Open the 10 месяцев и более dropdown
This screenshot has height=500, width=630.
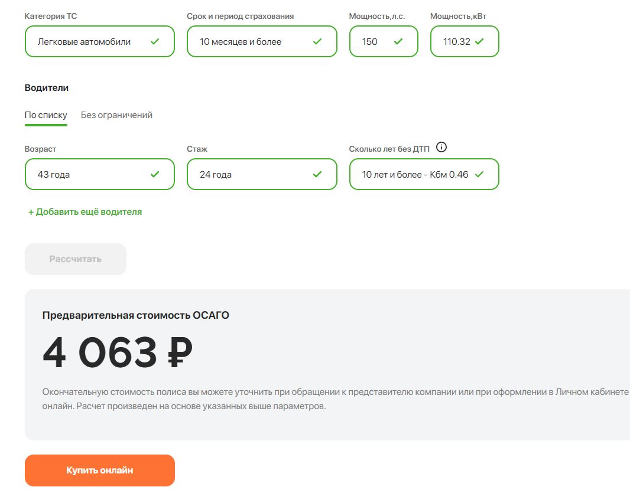[262, 41]
